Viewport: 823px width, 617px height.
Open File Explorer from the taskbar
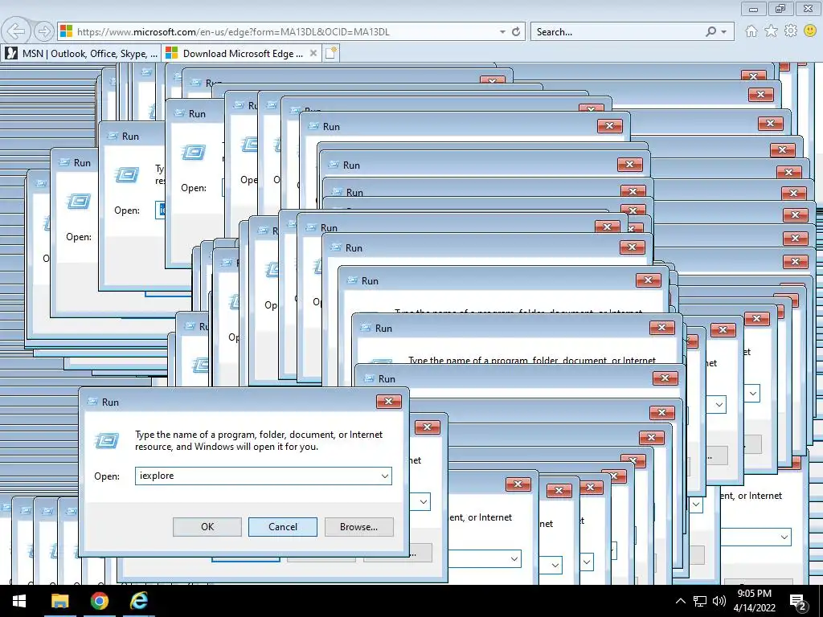coord(59,601)
